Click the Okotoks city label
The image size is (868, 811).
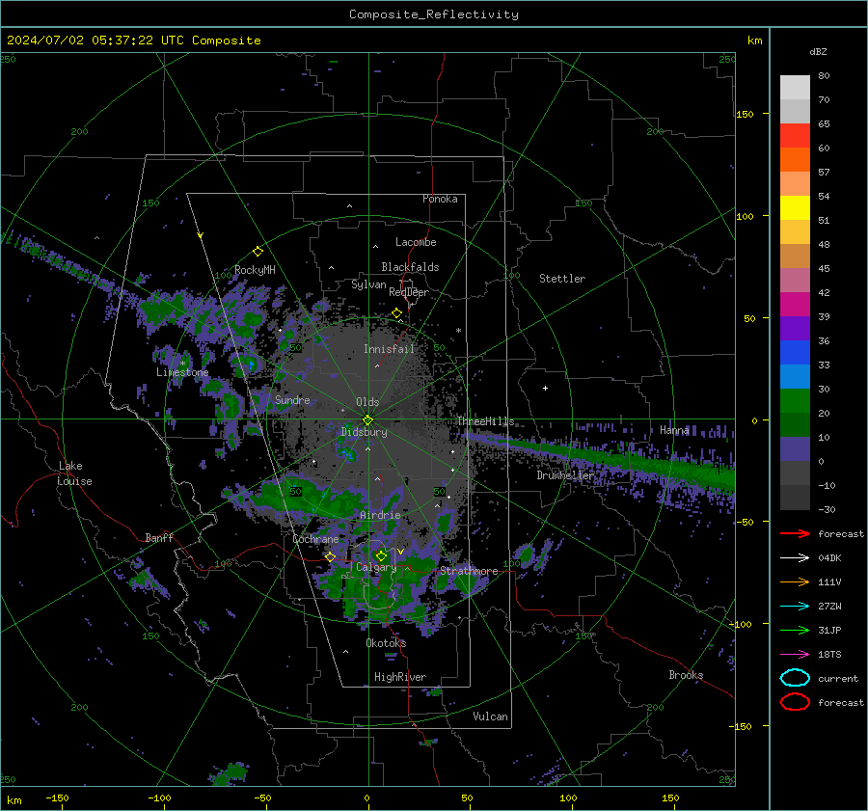(386, 643)
